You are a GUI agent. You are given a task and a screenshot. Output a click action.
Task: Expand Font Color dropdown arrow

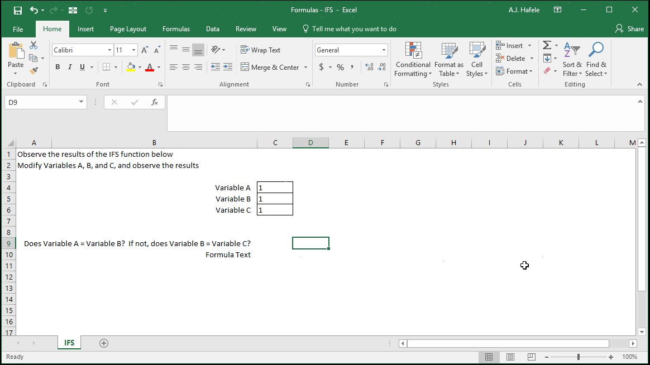point(159,67)
